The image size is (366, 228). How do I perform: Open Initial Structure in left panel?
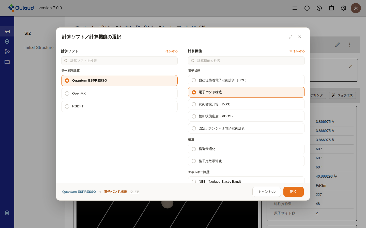39,47
